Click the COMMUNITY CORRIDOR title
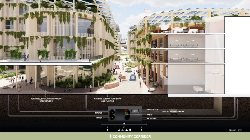The height and width of the screenshot is (140, 250). coord(132,137)
